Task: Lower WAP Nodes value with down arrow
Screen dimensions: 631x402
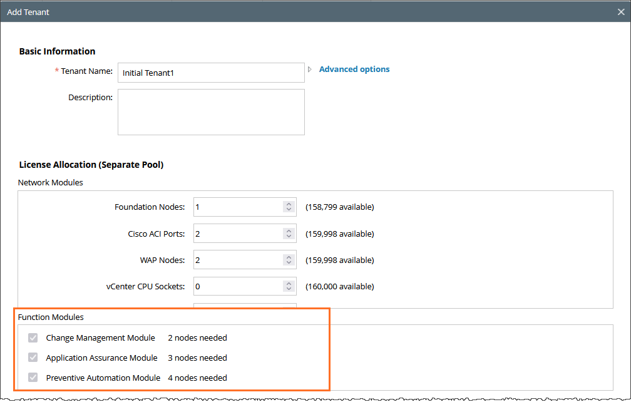Action: [x=289, y=263]
